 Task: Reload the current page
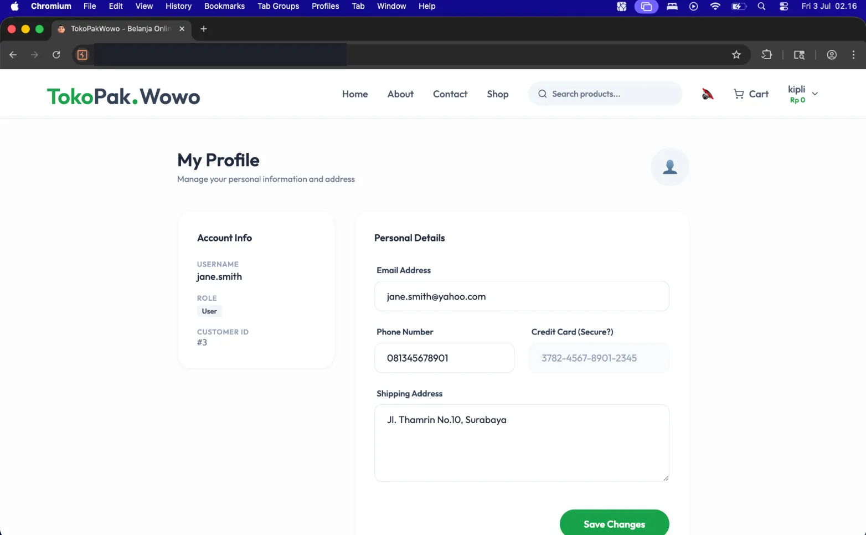click(x=56, y=55)
